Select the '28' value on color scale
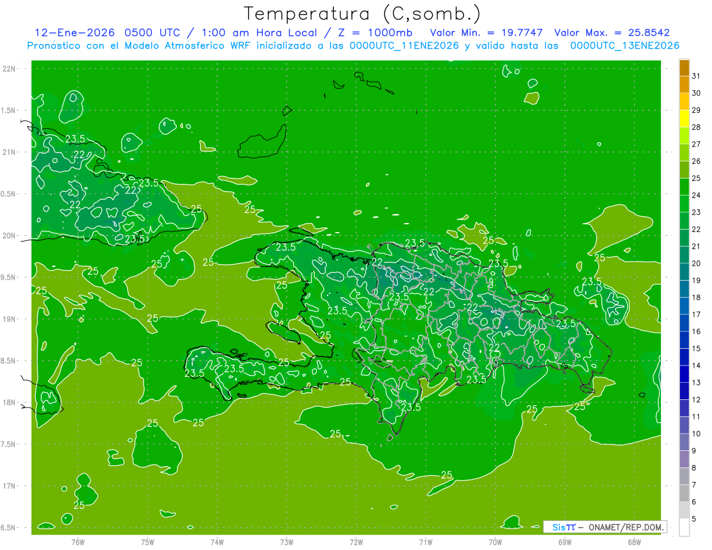The width and height of the screenshot is (712, 550). [697, 127]
